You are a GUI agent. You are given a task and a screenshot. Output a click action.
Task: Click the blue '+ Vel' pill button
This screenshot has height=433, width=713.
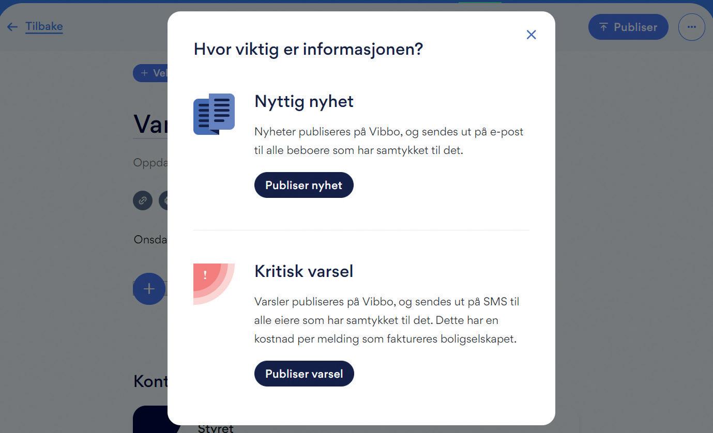[x=150, y=73]
